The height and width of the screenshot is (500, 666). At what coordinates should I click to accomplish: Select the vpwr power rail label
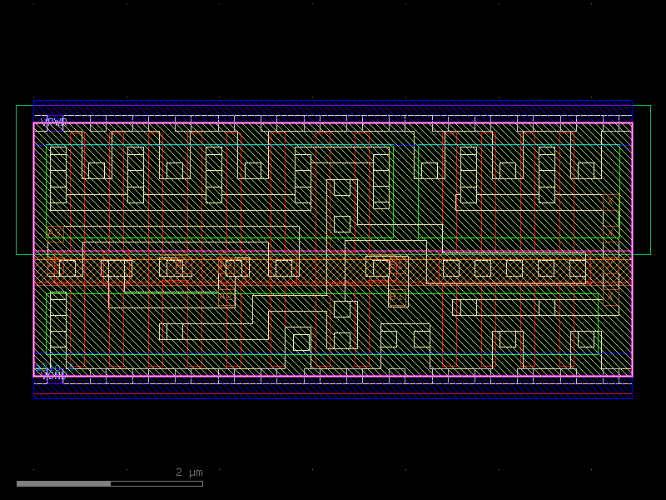point(54,121)
